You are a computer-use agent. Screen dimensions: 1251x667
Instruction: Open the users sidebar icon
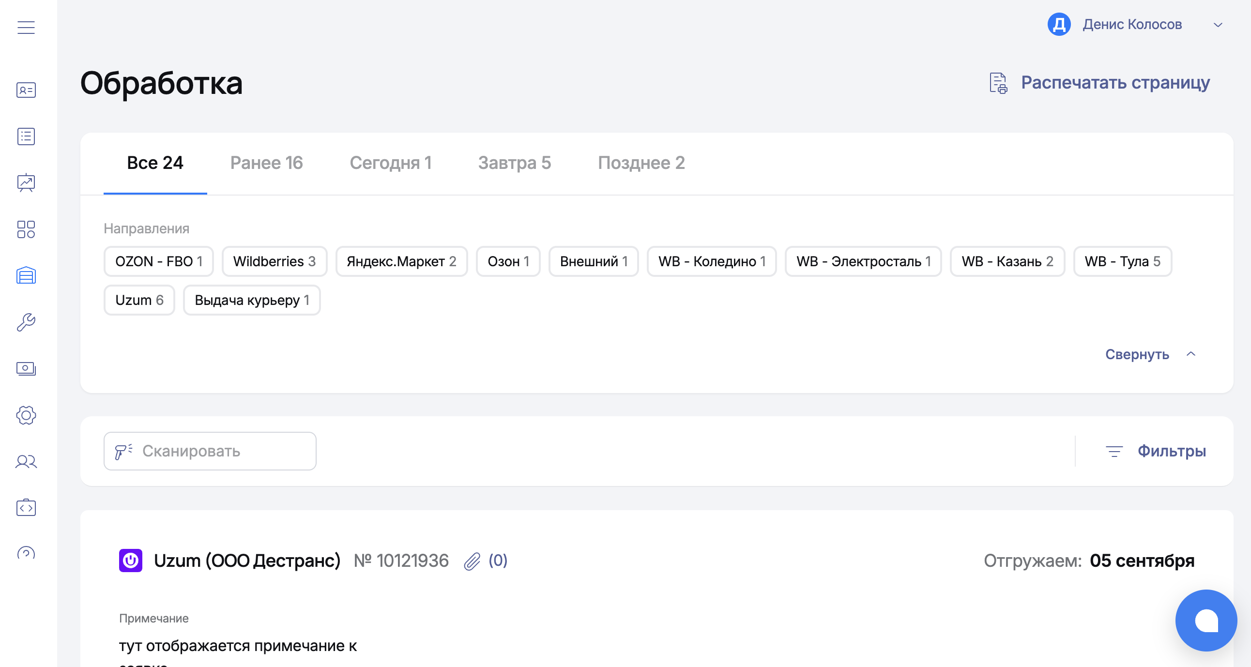point(26,461)
